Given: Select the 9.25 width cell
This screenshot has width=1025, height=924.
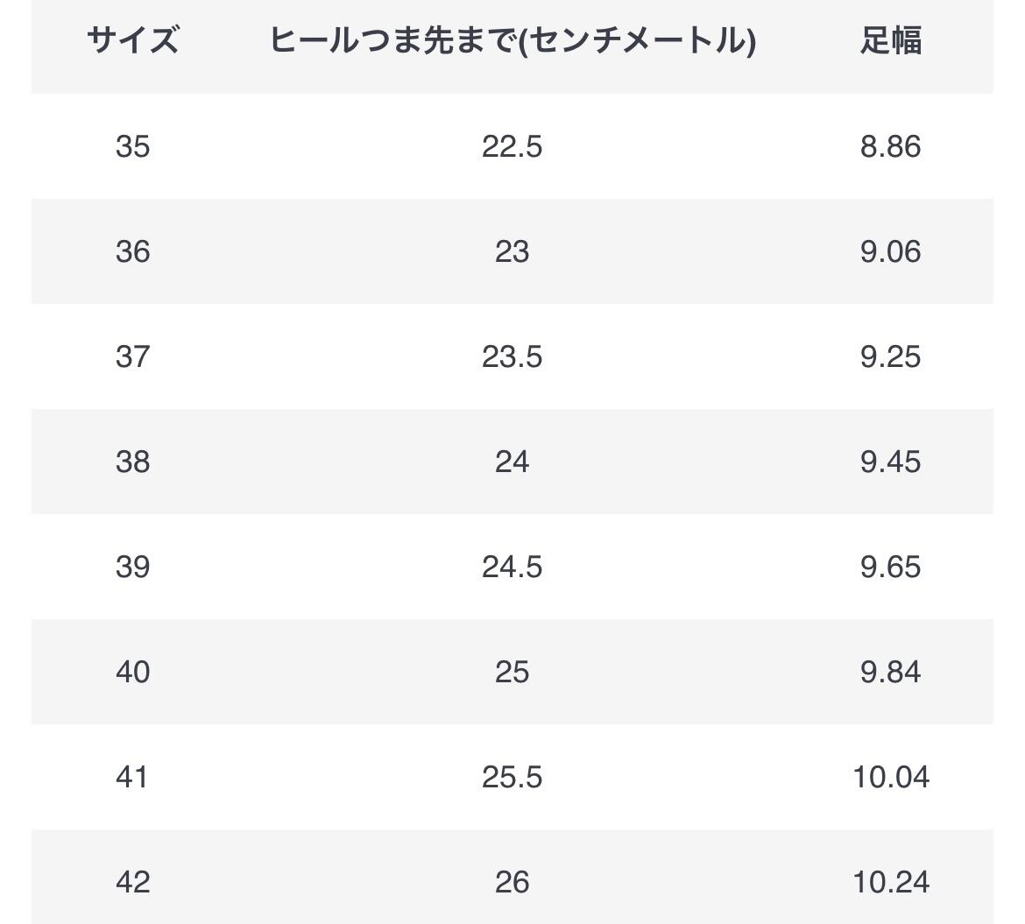Looking at the screenshot, I should click(x=890, y=356).
